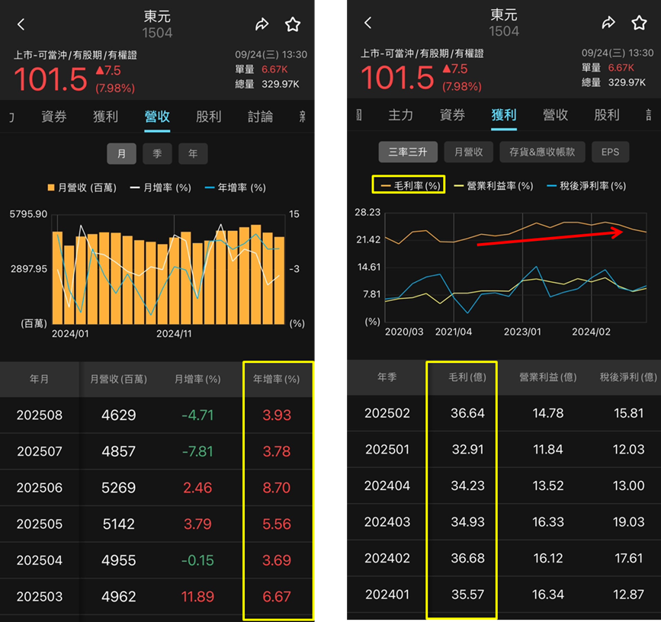The image size is (661, 622).
Task: Tap the share icon on the right panel
Action: [x=608, y=22]
